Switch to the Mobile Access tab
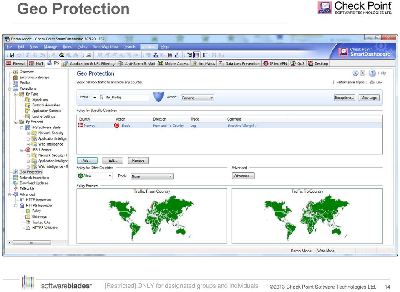This screenshot has width=400, height=292. coord(173,63)
